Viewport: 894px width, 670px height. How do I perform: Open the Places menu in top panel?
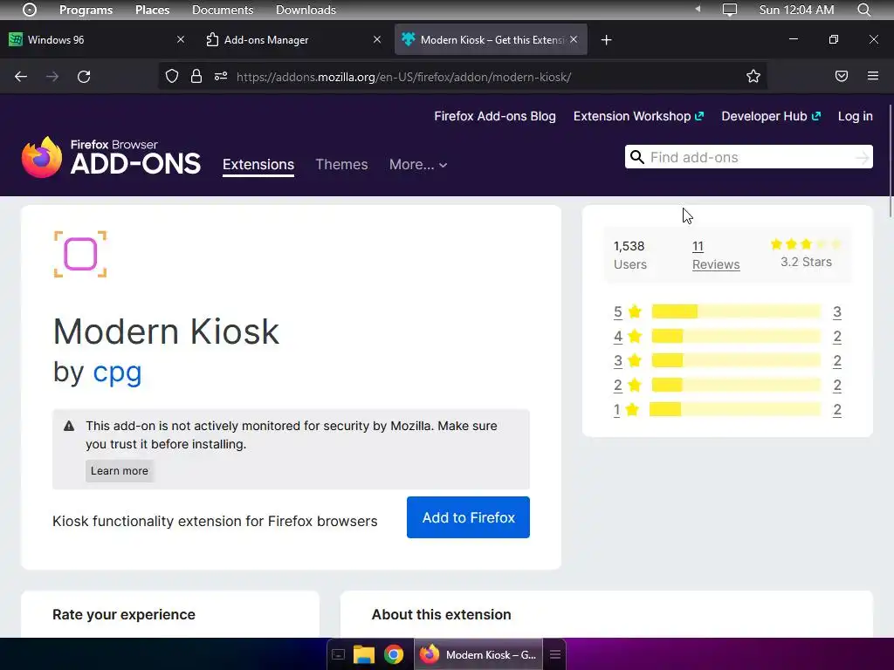pos(152,10)
